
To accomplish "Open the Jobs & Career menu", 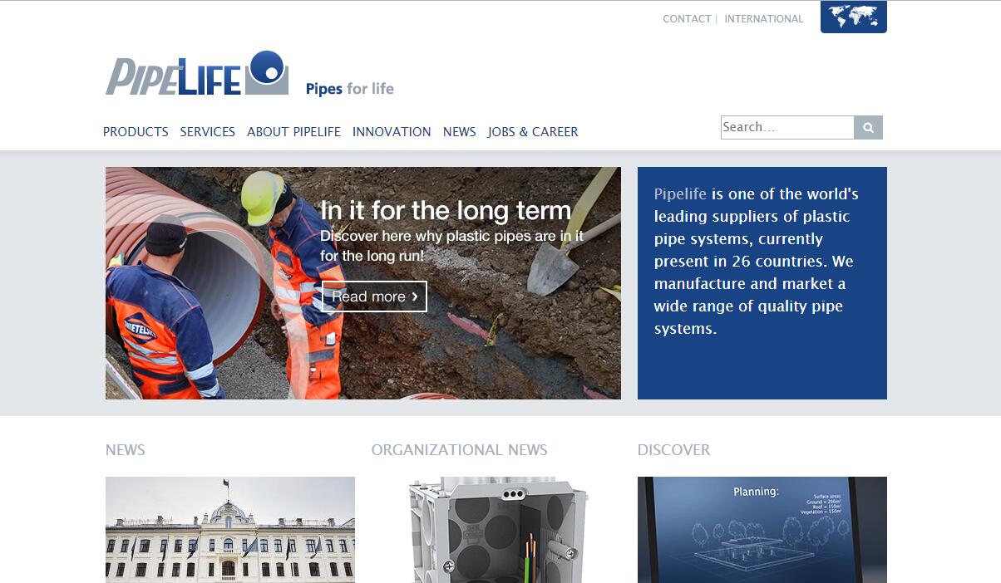I will click(533, 131).
